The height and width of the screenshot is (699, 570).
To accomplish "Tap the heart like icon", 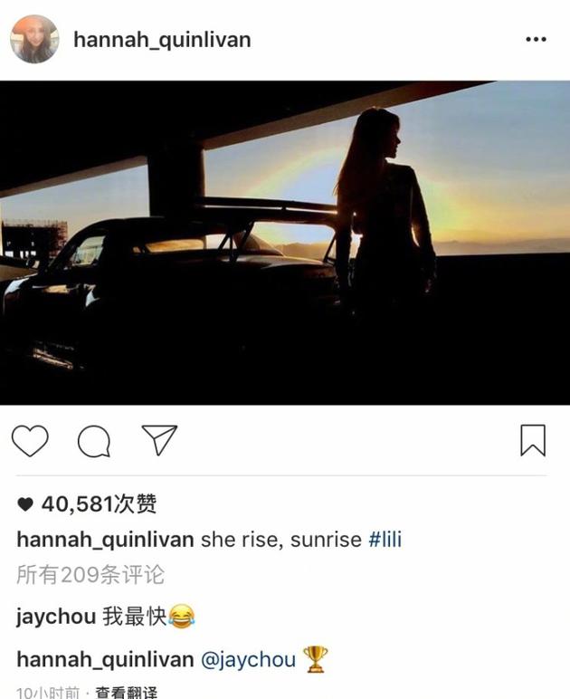I will coord(30,440).
